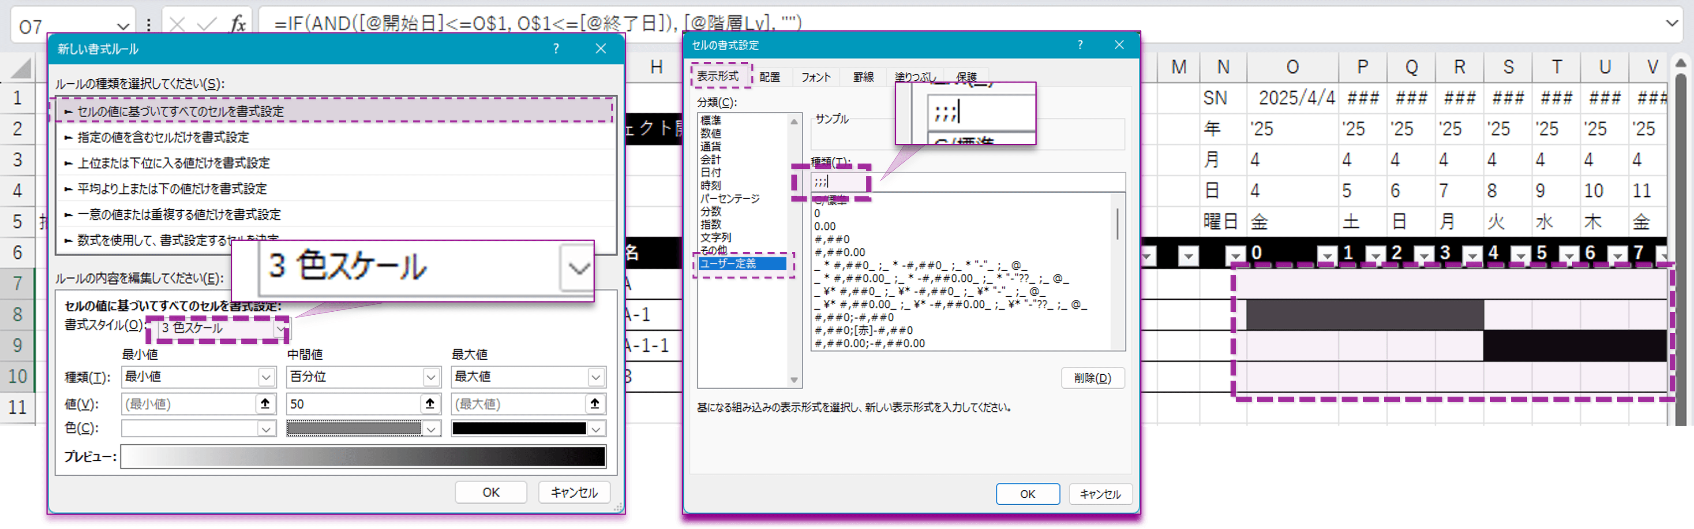Image resolution: width=1694 pixels, height=529 pixels.
Task: Click range selector arrow for 最小値 value
Action: tap(265, 403)
